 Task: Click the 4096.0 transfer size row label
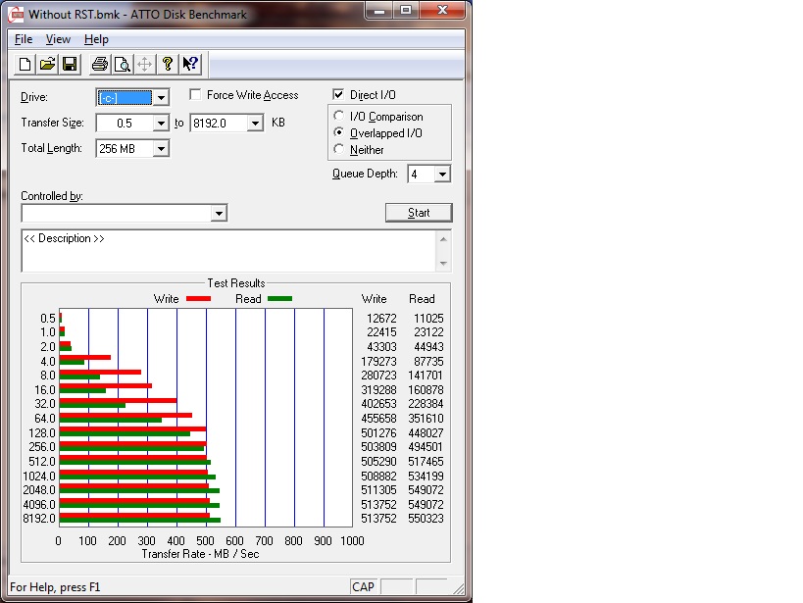(x=39, y=505)
